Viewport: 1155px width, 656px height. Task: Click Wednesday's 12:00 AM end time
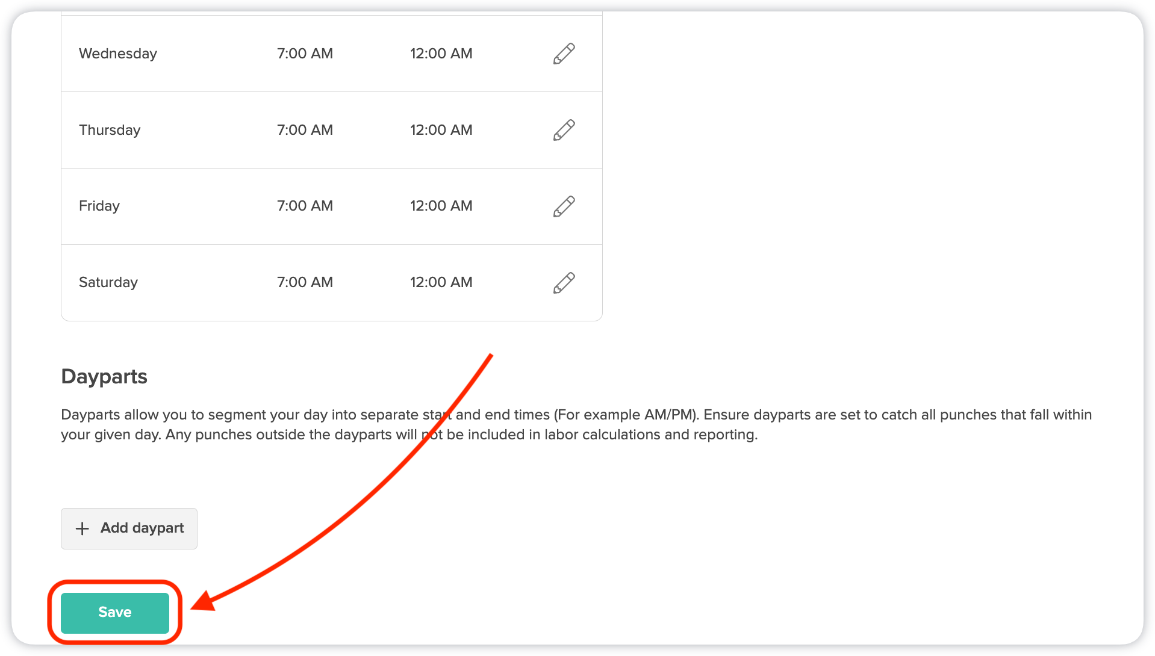(x=441, y=54)
